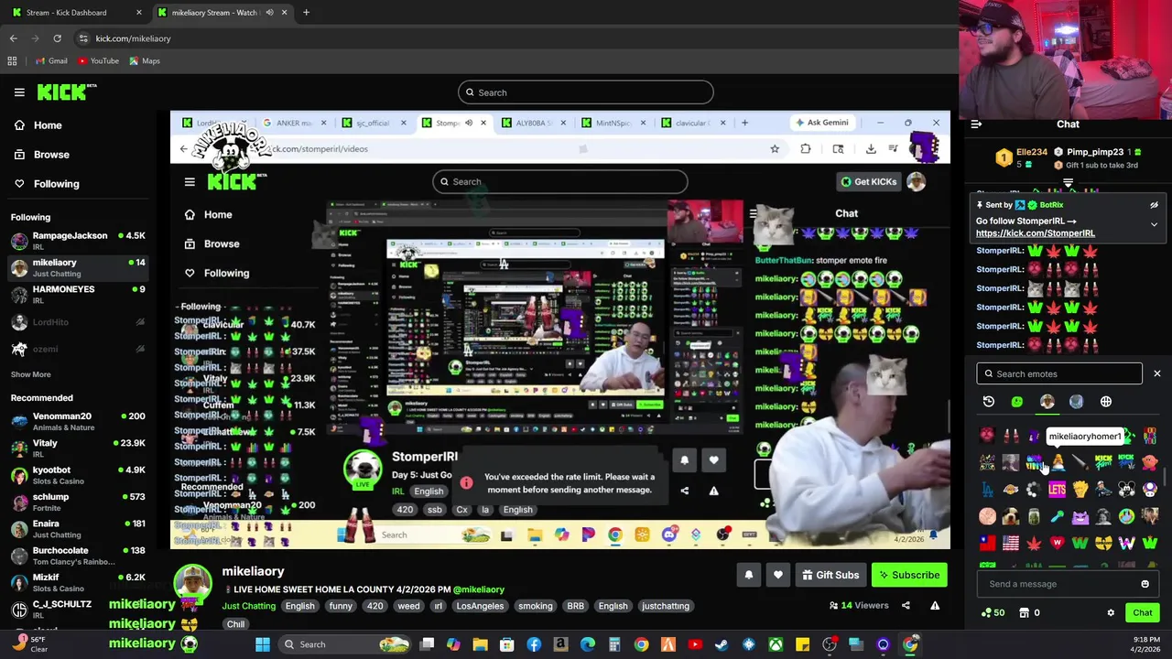Open Mizkif in Recommended list
This screenshot has width=1172, height=659.
click(78, 582)
